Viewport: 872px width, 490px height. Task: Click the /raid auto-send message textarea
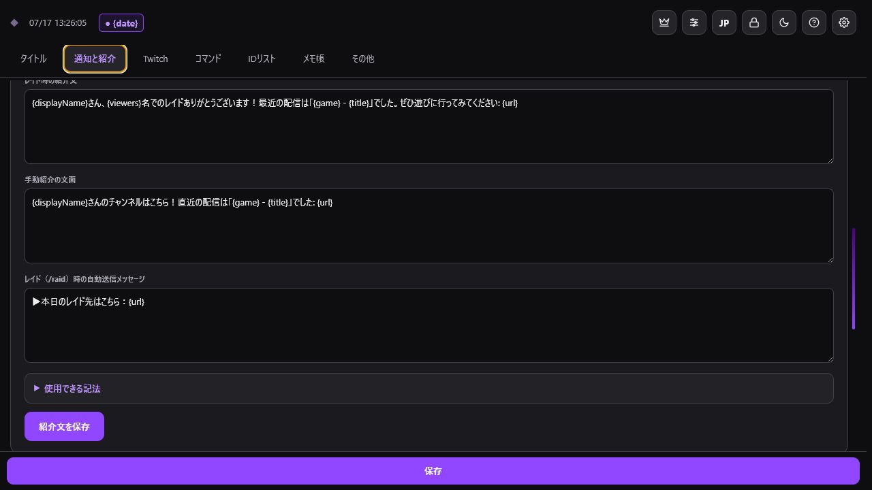(x=429, y=325)
